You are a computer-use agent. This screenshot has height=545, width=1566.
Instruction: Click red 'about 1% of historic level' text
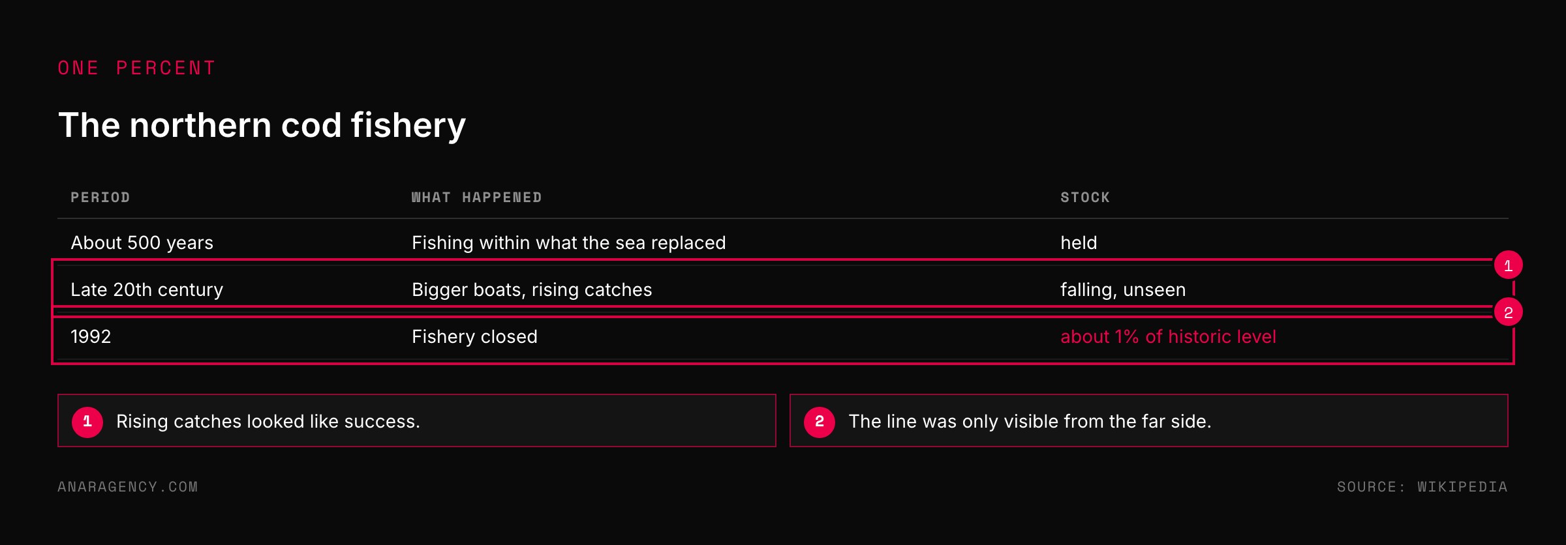pyautogui.click(x=1168, y=336)
